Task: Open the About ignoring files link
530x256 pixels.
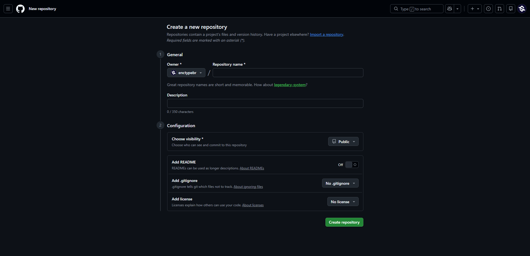Action: [x=248, y=187]
